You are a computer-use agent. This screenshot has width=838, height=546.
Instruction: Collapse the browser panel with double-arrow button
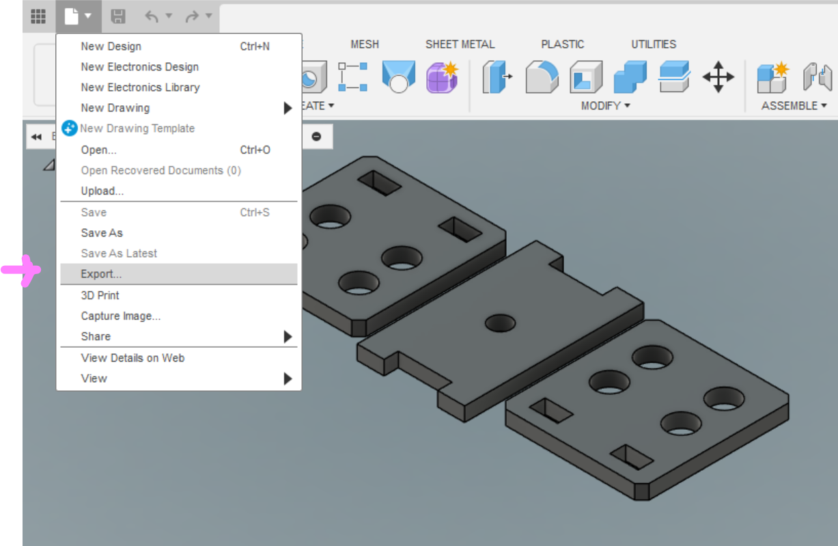point(36,137)
